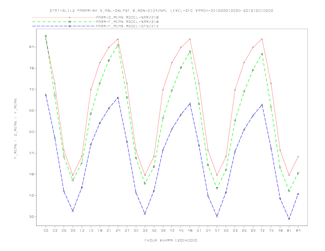Click x-axis forecast hour label 84
Viewport: 325px width, 251px height.
tap(298, 230)
